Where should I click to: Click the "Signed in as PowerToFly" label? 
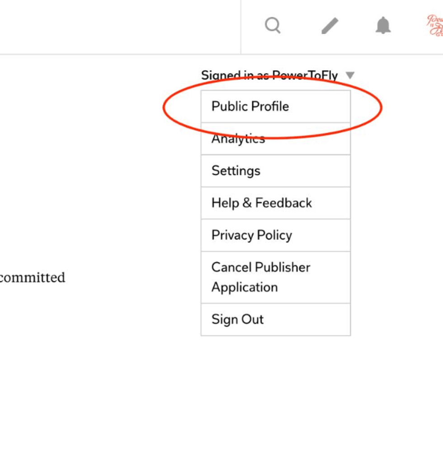[269, 75]
